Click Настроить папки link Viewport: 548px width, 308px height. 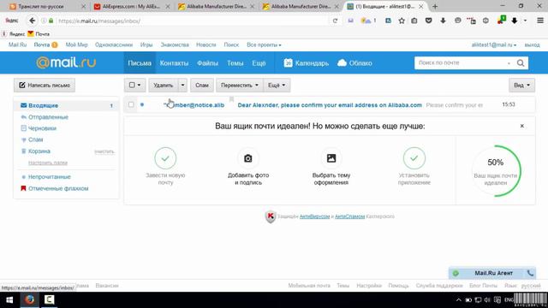(48, 163)
